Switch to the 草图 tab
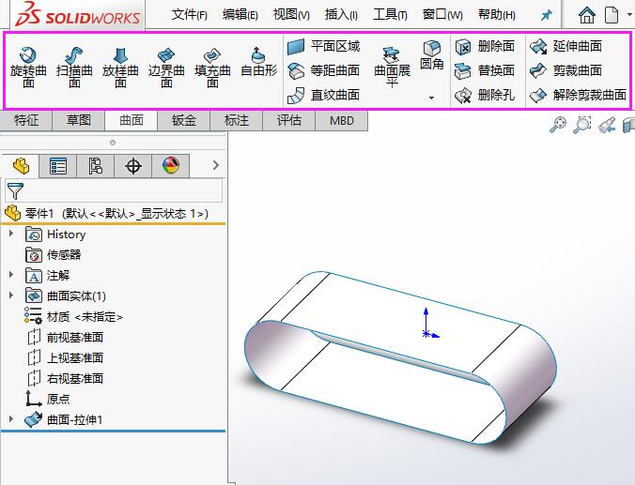Image resolution: width=635 pixels, height=485 pixels. (x=79, y=120)
